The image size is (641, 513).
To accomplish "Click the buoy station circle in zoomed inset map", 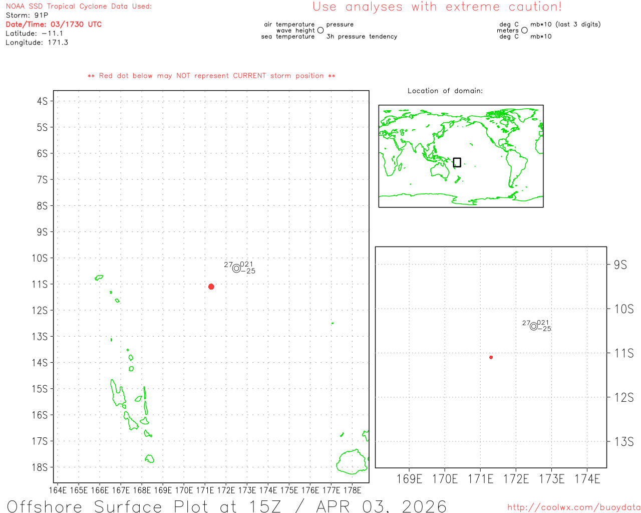I will point(534,326).
